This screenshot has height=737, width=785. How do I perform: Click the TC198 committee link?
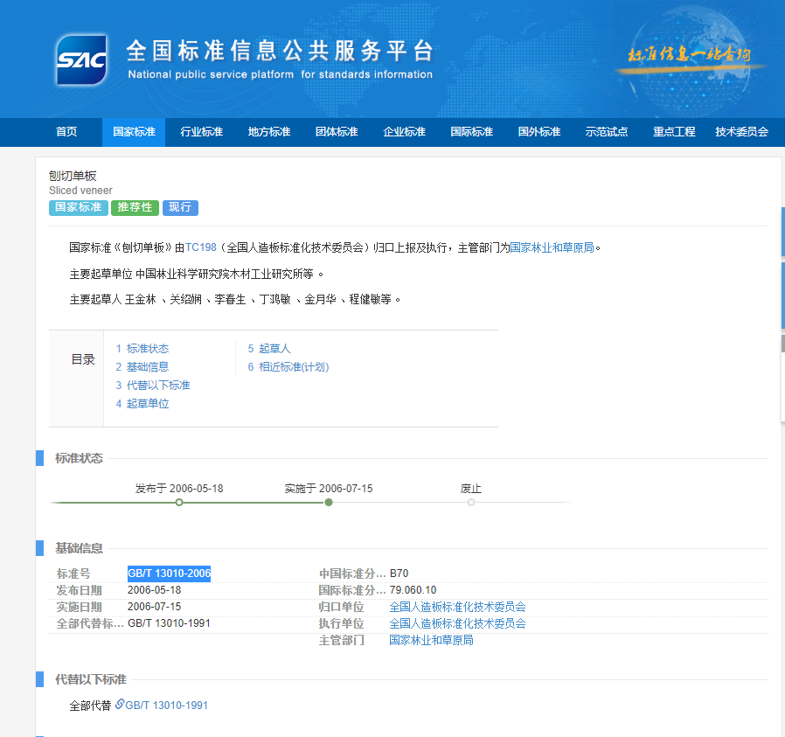click(200, 247)
